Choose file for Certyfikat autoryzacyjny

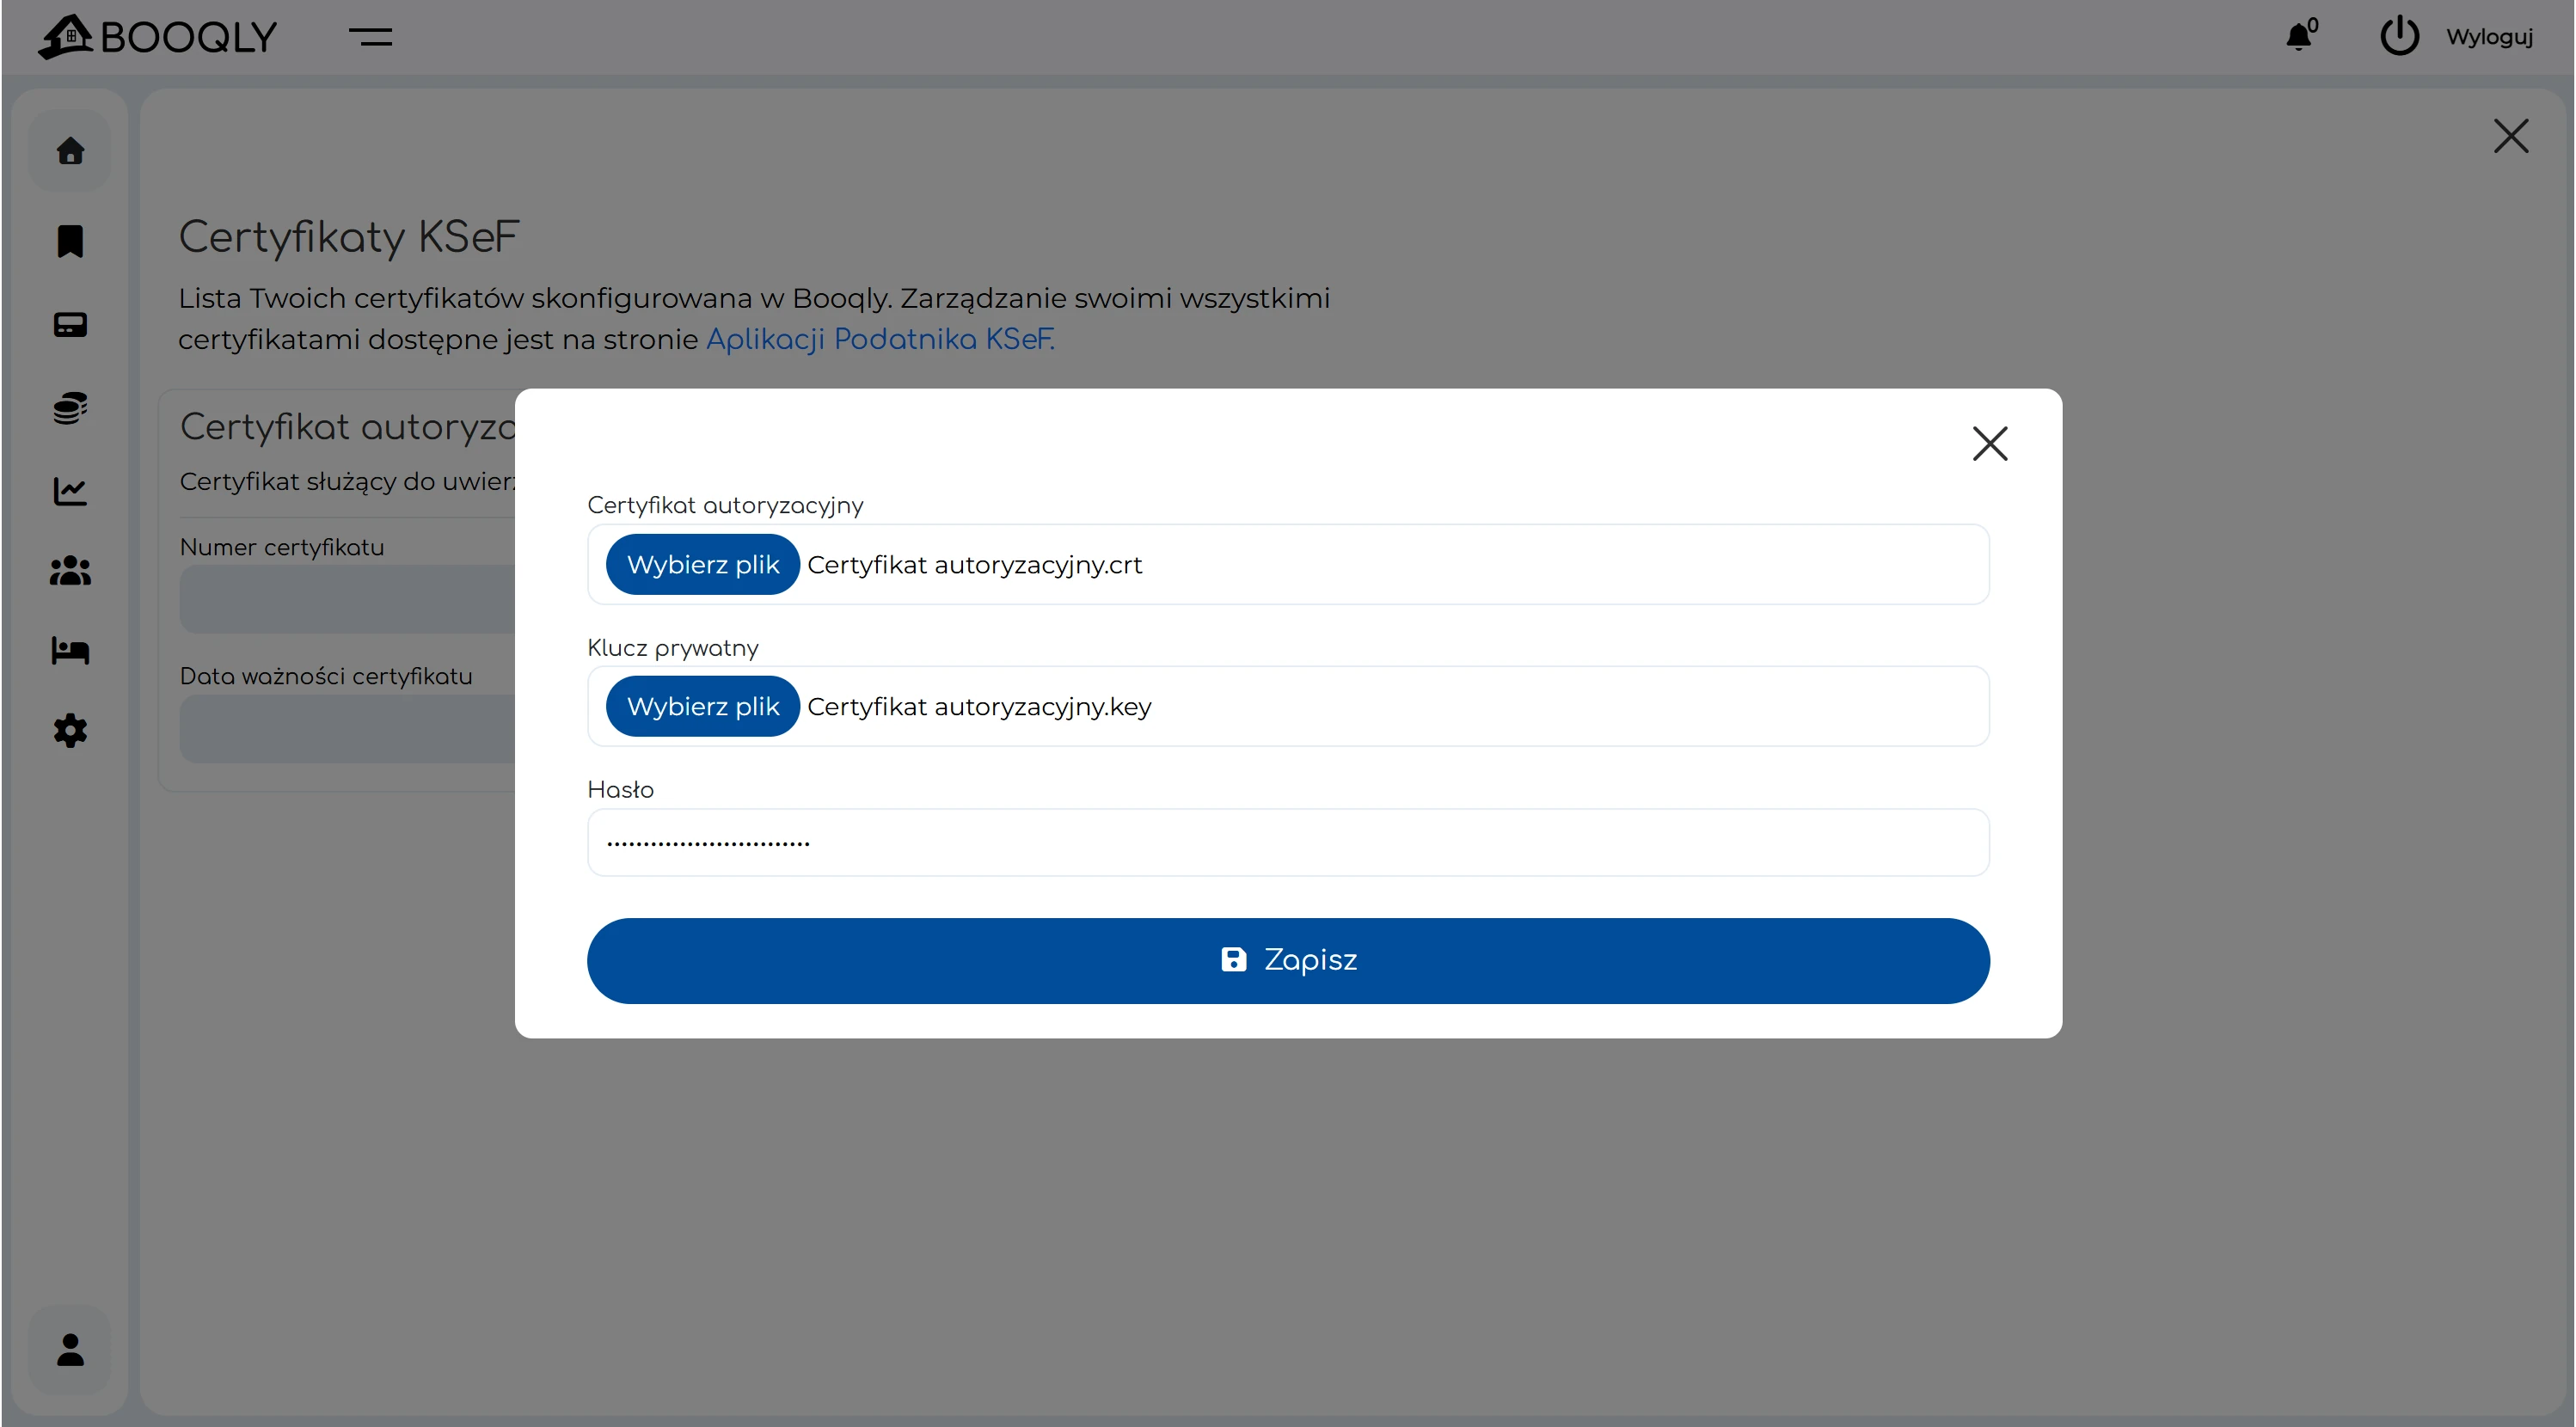[702, 565]
